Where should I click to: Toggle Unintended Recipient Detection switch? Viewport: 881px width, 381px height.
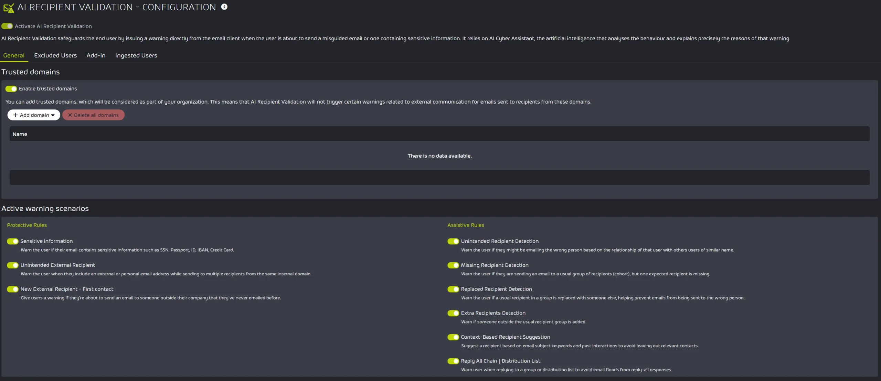coord(453,241)
